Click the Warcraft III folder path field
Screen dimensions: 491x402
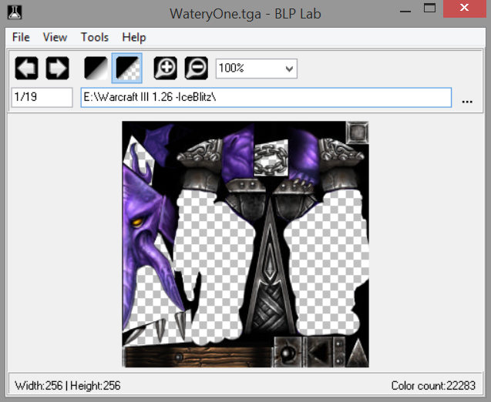pyautogui.click(x=266, y=97)
